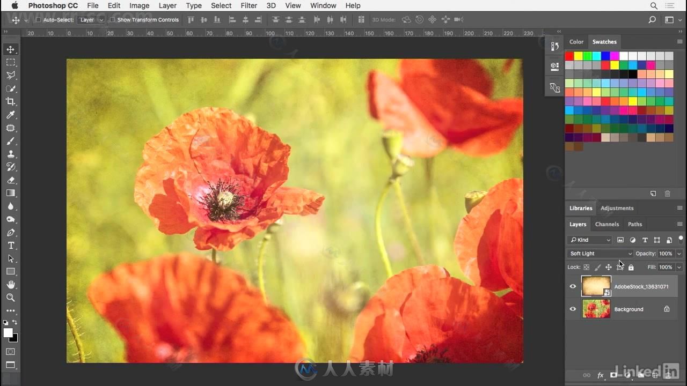The width and height of the screenshot is (687, 386).
Task: Select the Hand tool
Action: click(11, 285)
